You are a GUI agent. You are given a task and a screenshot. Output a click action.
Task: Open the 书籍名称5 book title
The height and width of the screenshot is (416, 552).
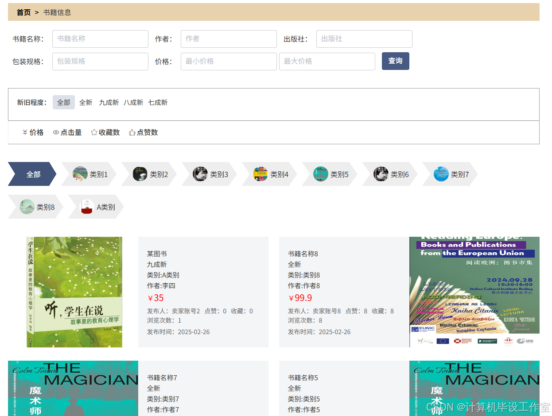(x=303, y=377)
